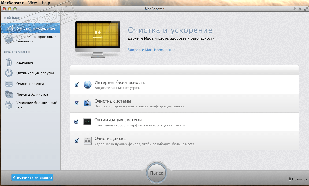Click the Интернет безопасность globe icon
The image size is (309, 186).
pyautogui.click(x=87, y=85)
